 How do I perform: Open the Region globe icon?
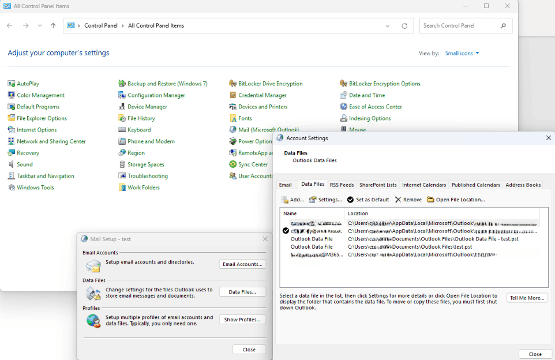(x=122, y=153)
